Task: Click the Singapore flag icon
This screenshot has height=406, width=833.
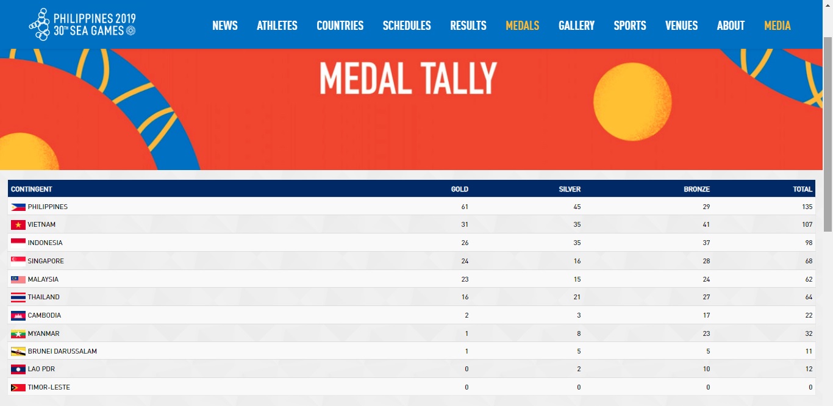Action: click(18, 262)
